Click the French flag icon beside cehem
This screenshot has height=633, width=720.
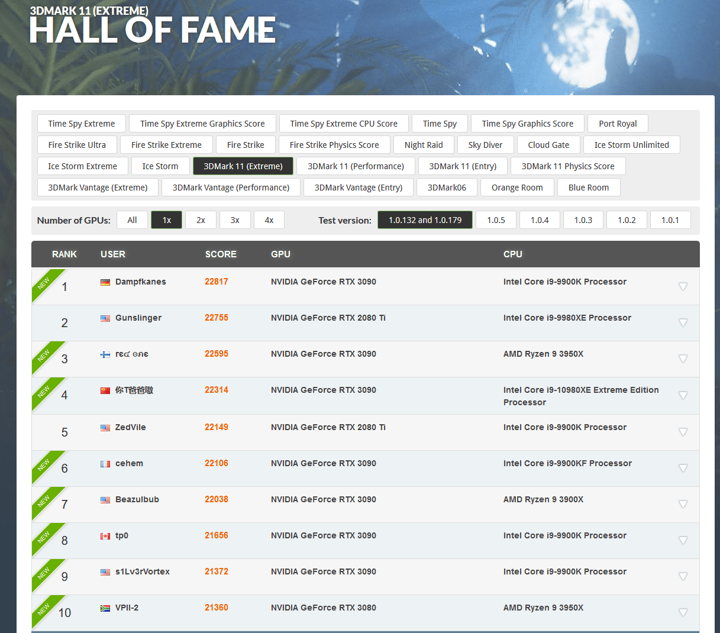click(x=105, y=464)
